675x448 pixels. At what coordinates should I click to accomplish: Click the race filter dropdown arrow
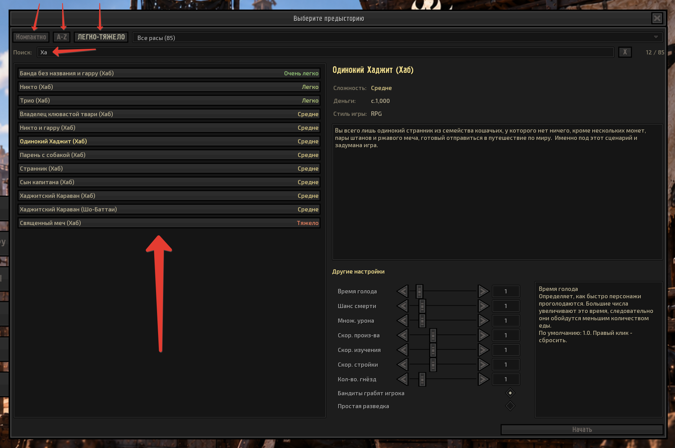656,37
